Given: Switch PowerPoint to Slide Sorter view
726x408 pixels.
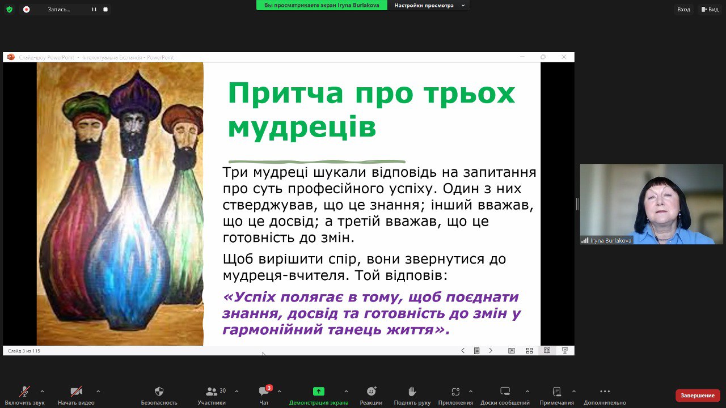Looking at the screenshot, I should click(529, 351).
